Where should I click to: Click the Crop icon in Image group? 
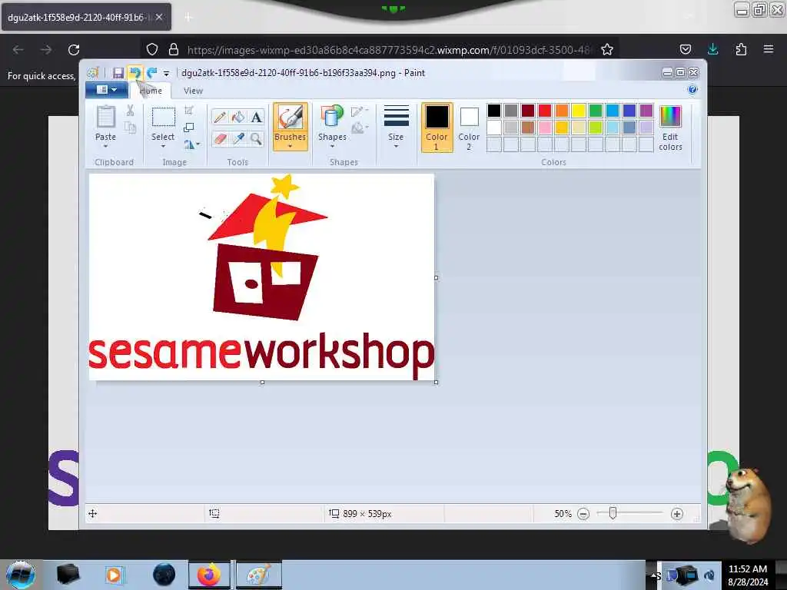tap(189, 111)
